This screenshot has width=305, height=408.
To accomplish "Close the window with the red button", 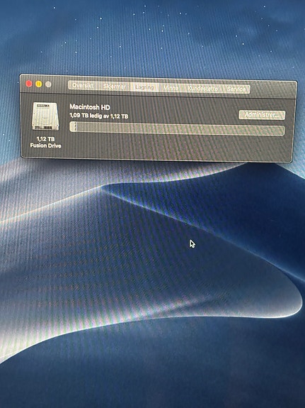I will pyautogui.click(x=29, y=84).
